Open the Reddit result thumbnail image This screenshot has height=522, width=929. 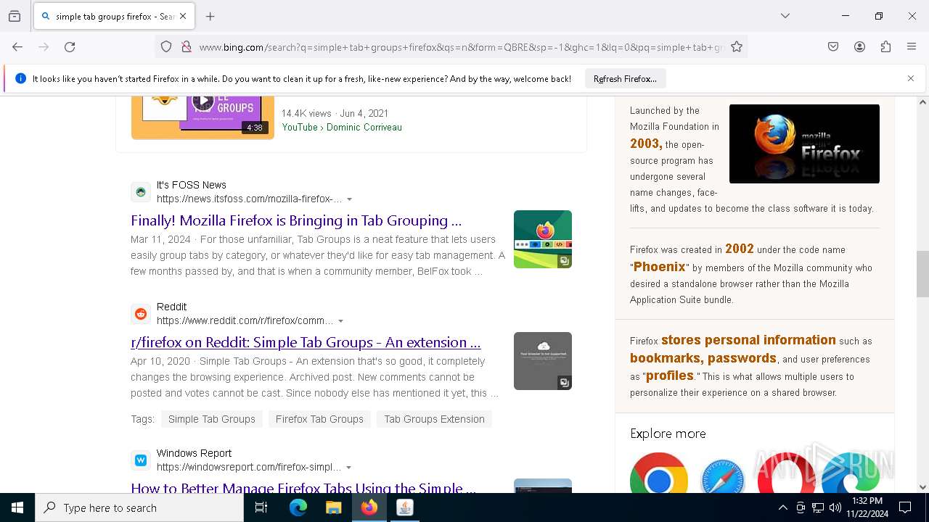coord(543,361)
